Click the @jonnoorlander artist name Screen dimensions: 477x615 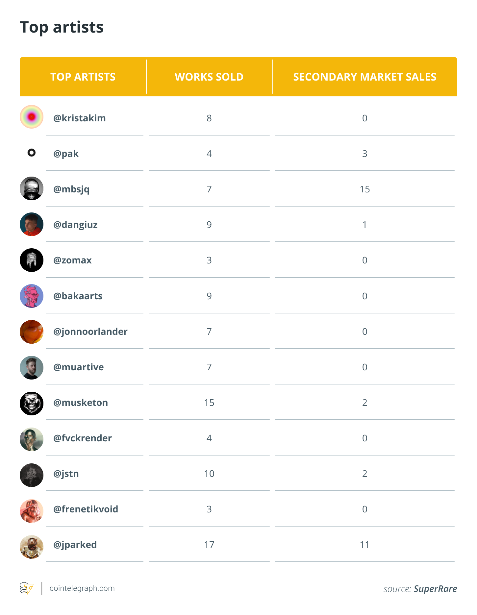90,332
